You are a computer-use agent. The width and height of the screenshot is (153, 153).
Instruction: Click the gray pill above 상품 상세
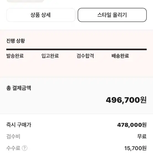[25, 1]
